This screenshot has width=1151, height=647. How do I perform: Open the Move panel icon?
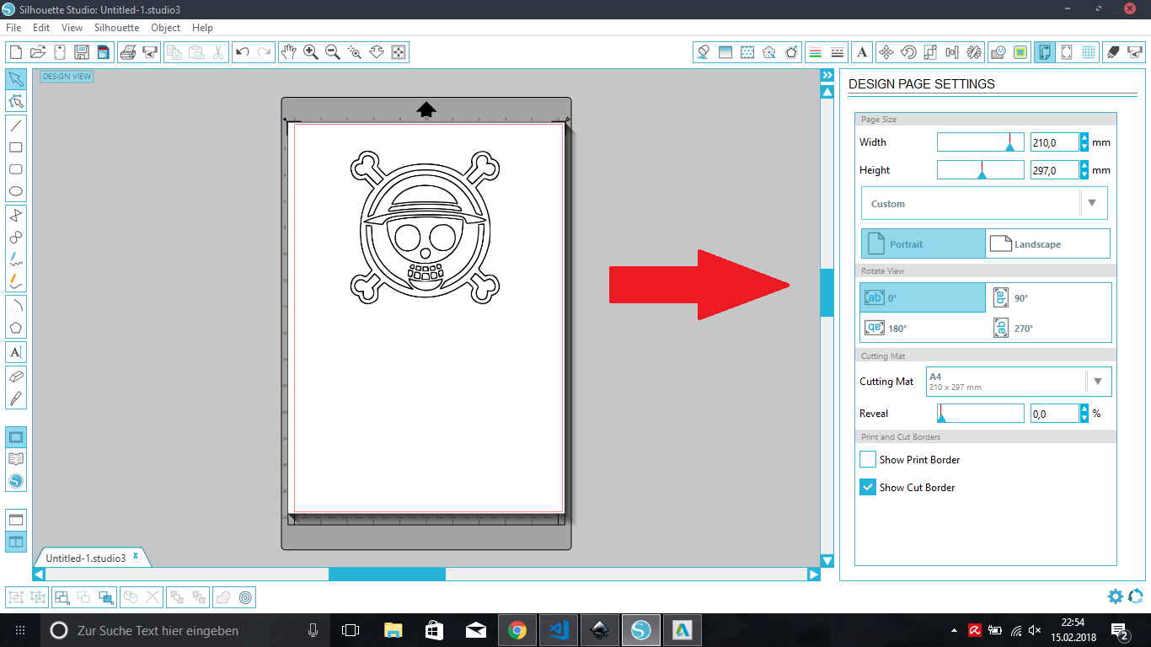click(886, 52)
